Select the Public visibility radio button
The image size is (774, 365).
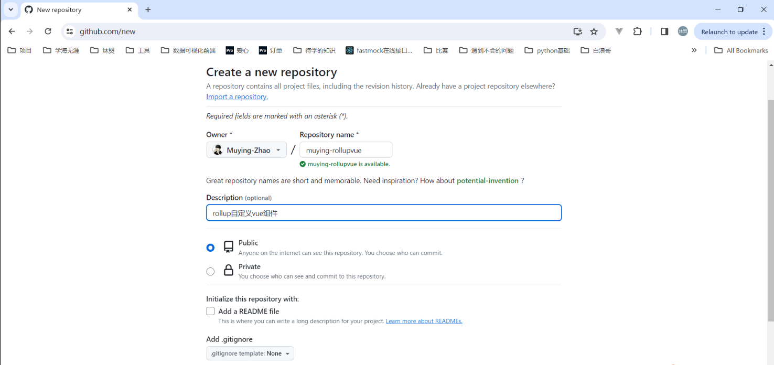tap(210, 248)
